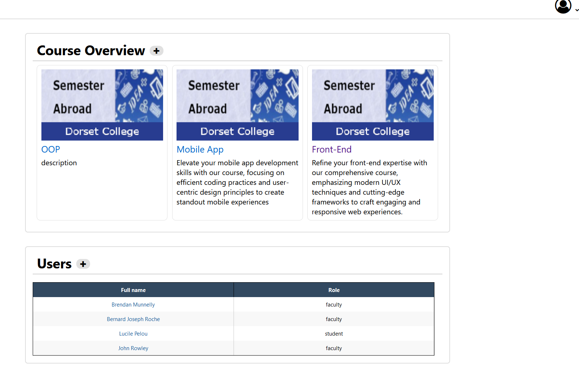This screenshot has width=579, height=369.
Task: Open Bernard Joseph Roche's user profile
Action: (x=133, y=319)
